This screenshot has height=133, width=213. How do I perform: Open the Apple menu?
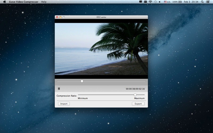(5, 2)
